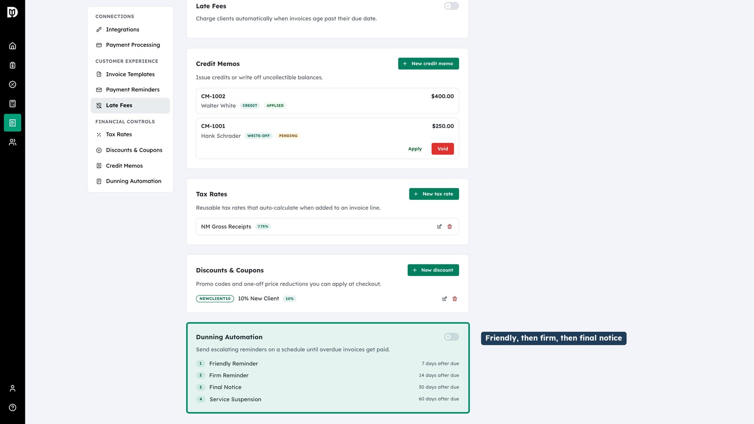Screen dimensions: 754x424
Task: Turn on Dunning Automation switch
Action: (x=451, y=337)
